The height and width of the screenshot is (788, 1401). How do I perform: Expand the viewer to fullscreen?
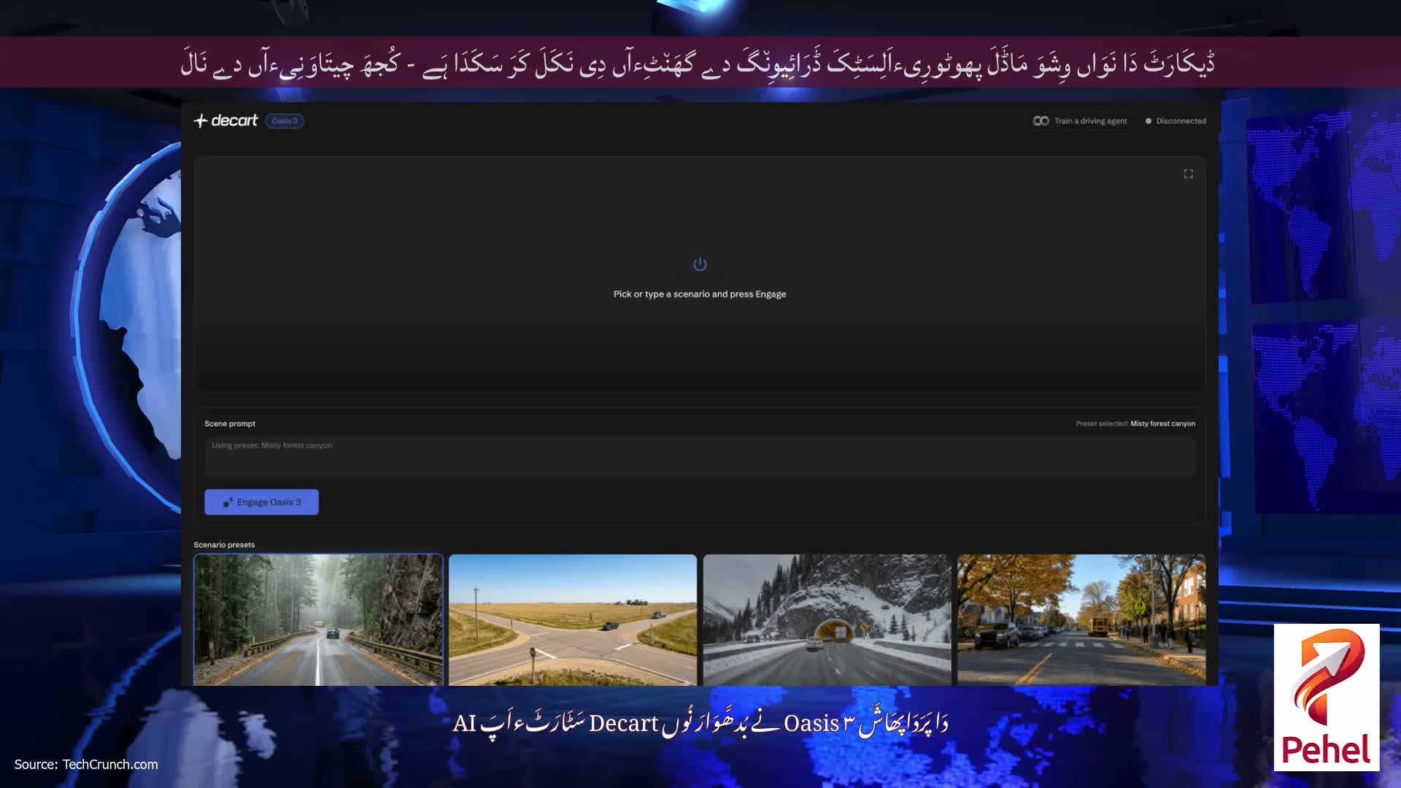click(x=1188, y=174)
